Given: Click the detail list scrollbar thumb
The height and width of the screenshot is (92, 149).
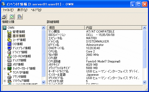Looking at the screenshot, I should tap(144, 49).
